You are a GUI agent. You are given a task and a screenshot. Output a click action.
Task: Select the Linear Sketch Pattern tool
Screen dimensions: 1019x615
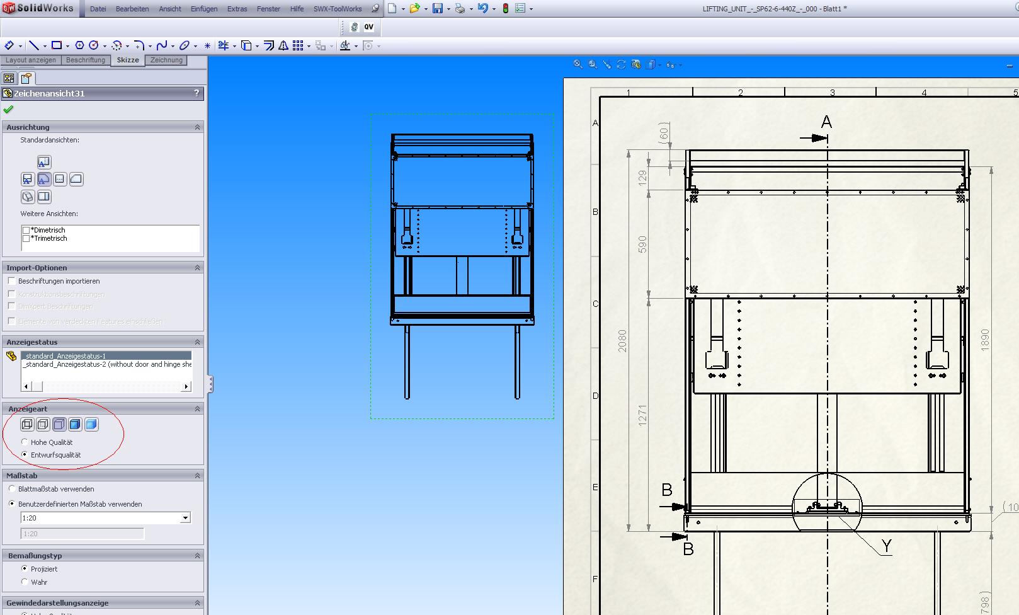(298, 45)
